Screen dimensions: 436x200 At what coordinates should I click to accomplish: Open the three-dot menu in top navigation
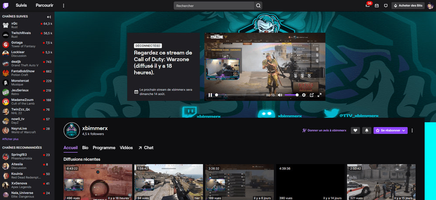coord(63,6)
